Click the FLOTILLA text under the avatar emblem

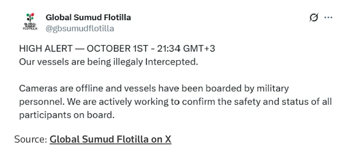[30, 29]
